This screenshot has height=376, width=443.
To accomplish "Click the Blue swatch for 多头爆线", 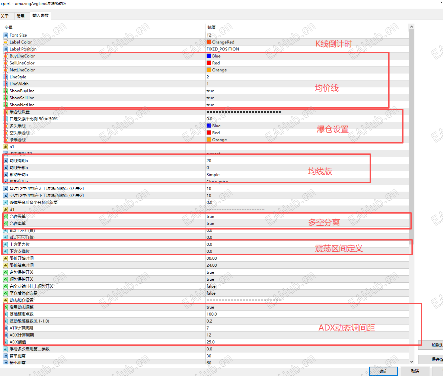I will pos(209,126).
